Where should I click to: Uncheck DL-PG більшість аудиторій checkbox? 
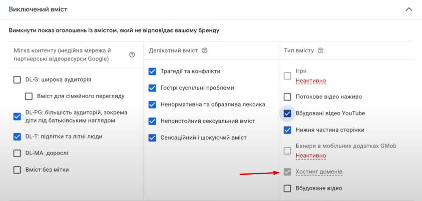(x=17, y=116)
